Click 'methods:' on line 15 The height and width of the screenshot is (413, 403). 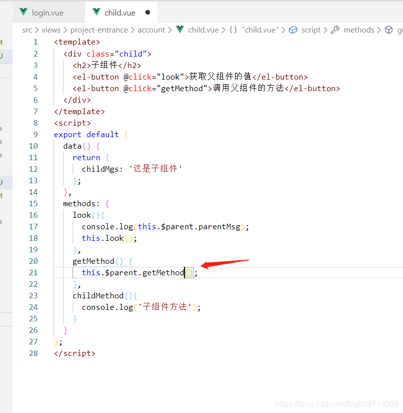coord(81,204)
